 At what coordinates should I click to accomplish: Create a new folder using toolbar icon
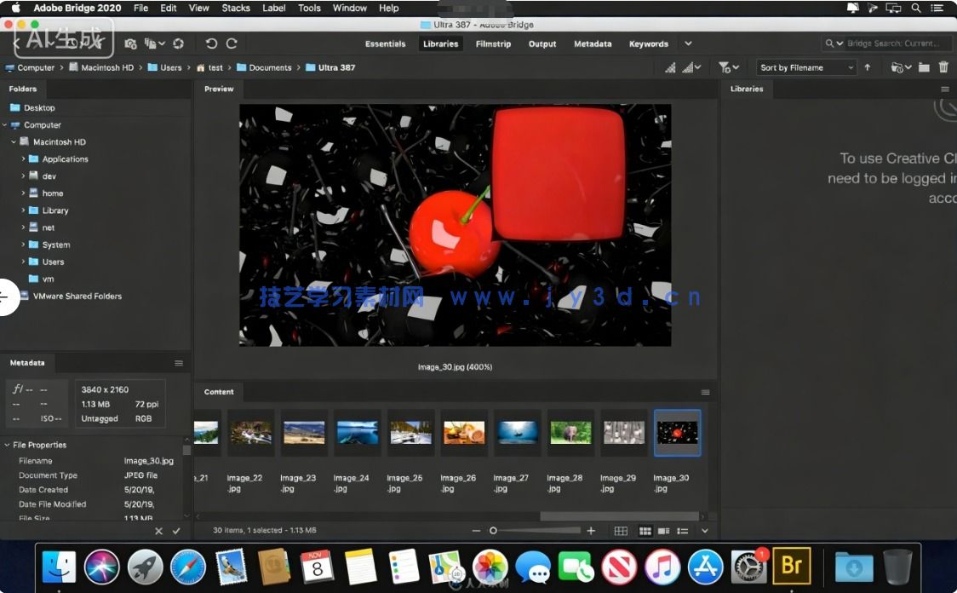click(925, 67)
